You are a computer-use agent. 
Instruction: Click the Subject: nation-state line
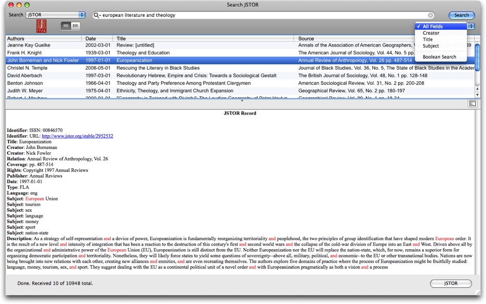[x=28, y=233]
